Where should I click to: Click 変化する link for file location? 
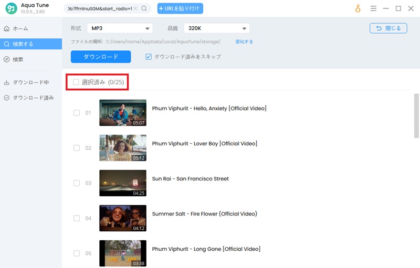[244, 42]
